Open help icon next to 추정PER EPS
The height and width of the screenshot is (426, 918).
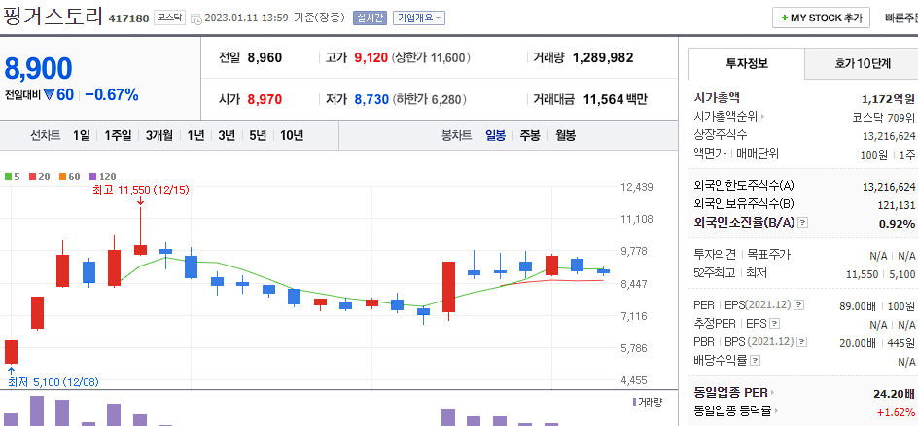(774, 324)
